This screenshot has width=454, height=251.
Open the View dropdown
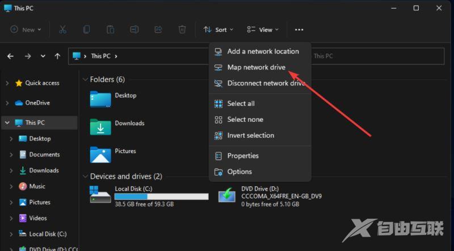(x=263, y=29)
